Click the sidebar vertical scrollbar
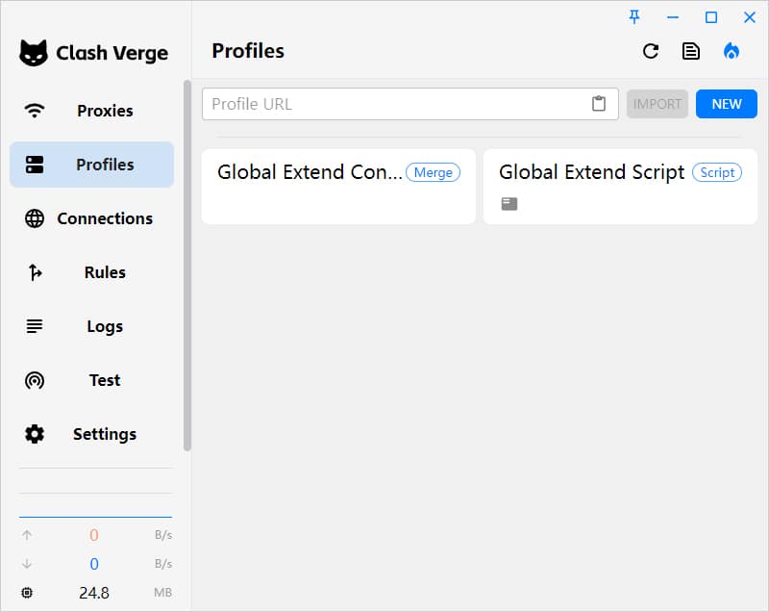The height and width of the screenshot is (612, 769). tap(187, 265)
